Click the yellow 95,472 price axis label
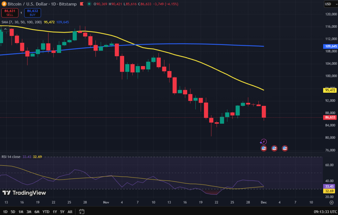338x215 pixels. tap(330, 90)
